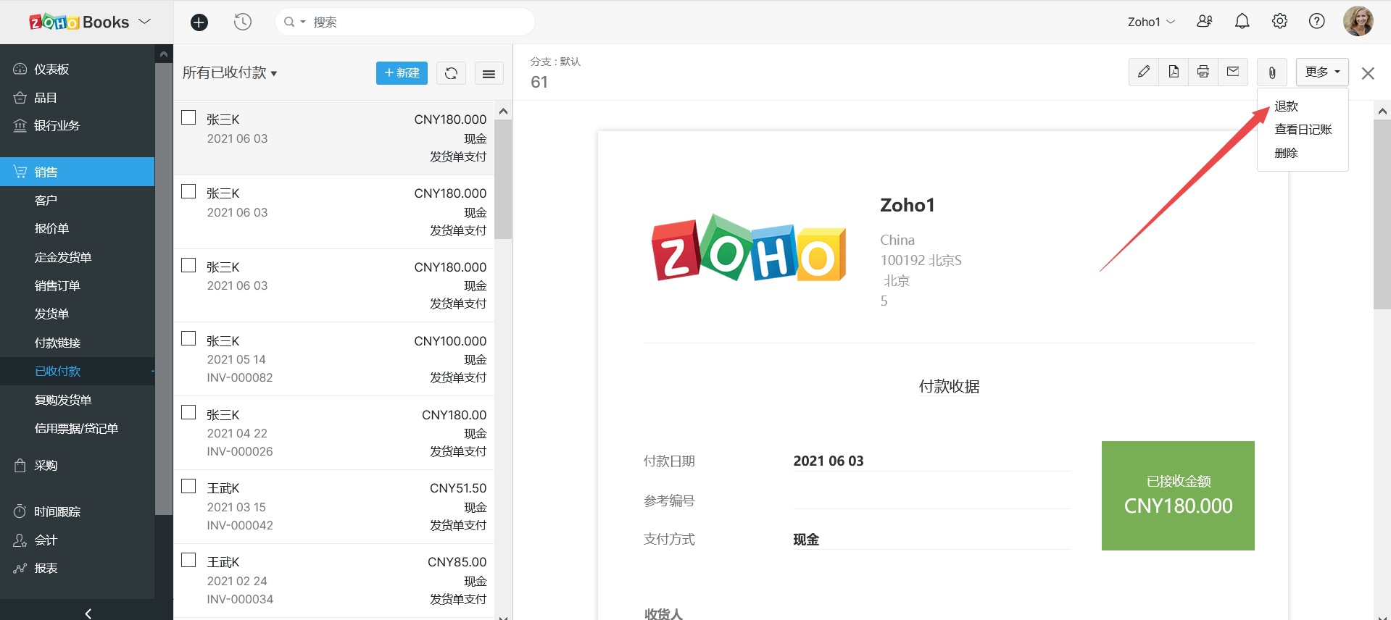
Task: Choose 退款 from the more menu
Action: click(x=1286, y=106)
